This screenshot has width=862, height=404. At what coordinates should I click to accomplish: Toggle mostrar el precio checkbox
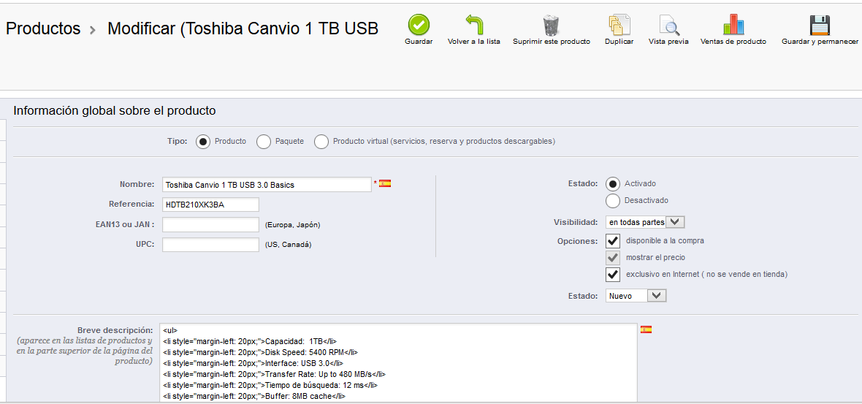coord(613,257)
